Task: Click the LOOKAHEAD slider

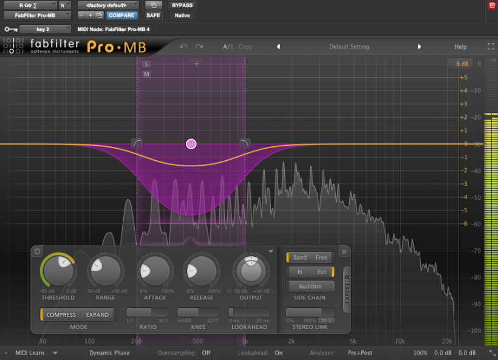Action: 250,312
